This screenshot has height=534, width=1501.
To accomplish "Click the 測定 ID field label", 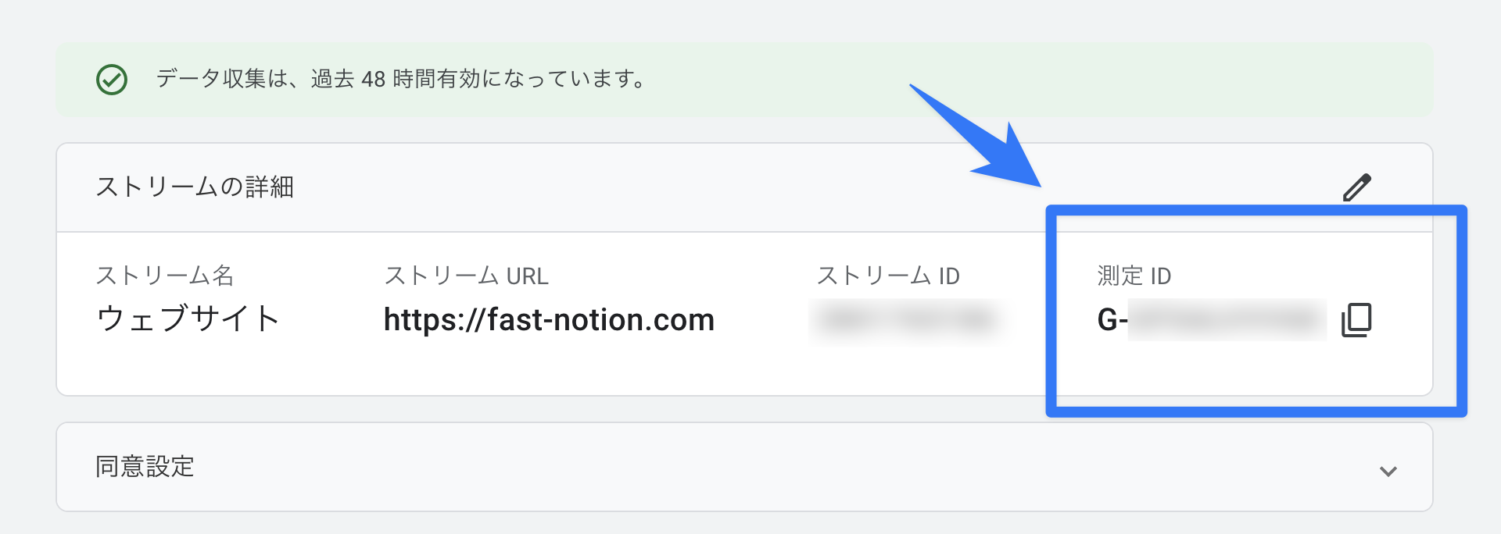I will pos(1134,276).
